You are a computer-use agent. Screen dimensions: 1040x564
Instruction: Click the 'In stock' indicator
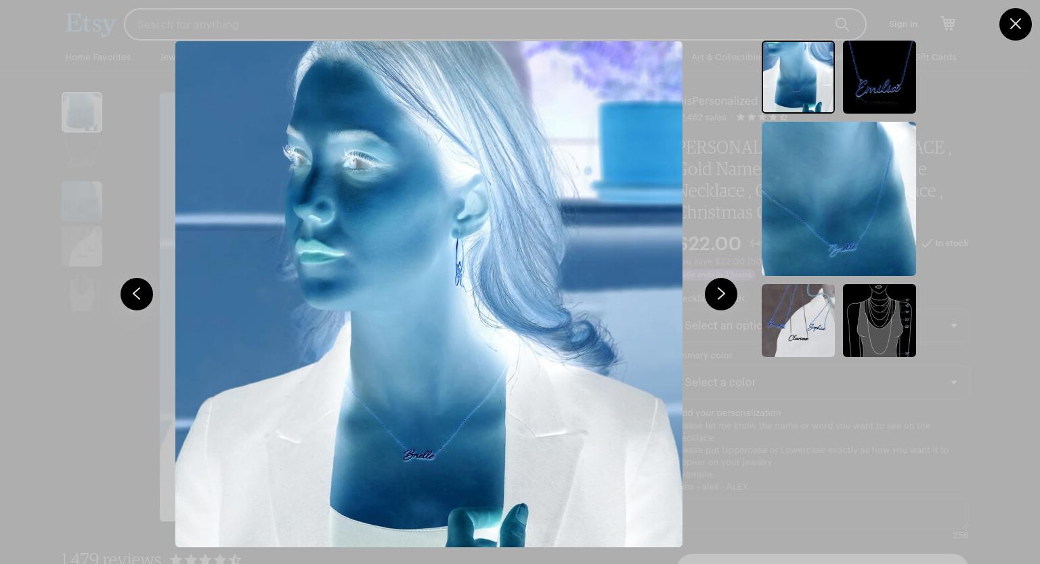(x=945, y=243)
